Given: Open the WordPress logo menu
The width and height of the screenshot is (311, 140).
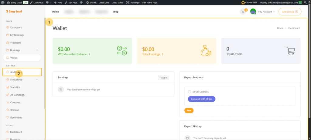Looking at the screenshot, I should click(2, 2).
